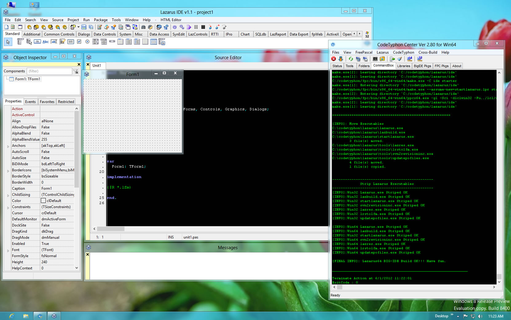The width and height of the screenshot is (511, 320).
Task: Click the cleaning brush icon in CodeTyphon
Action: (399, 59)
